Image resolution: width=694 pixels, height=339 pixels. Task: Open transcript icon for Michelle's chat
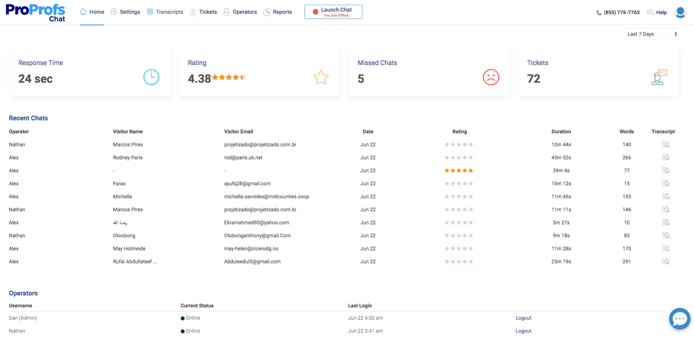tap(666, 197)
